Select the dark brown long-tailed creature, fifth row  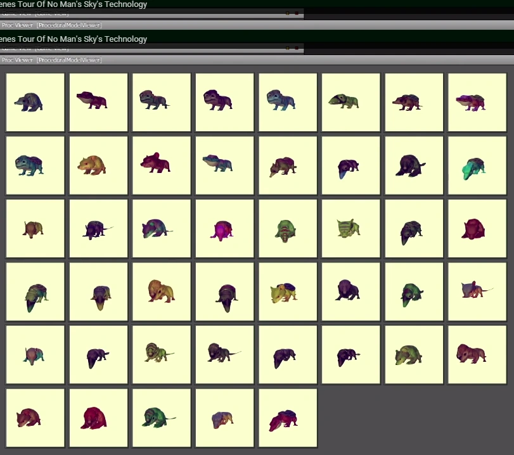224,355
